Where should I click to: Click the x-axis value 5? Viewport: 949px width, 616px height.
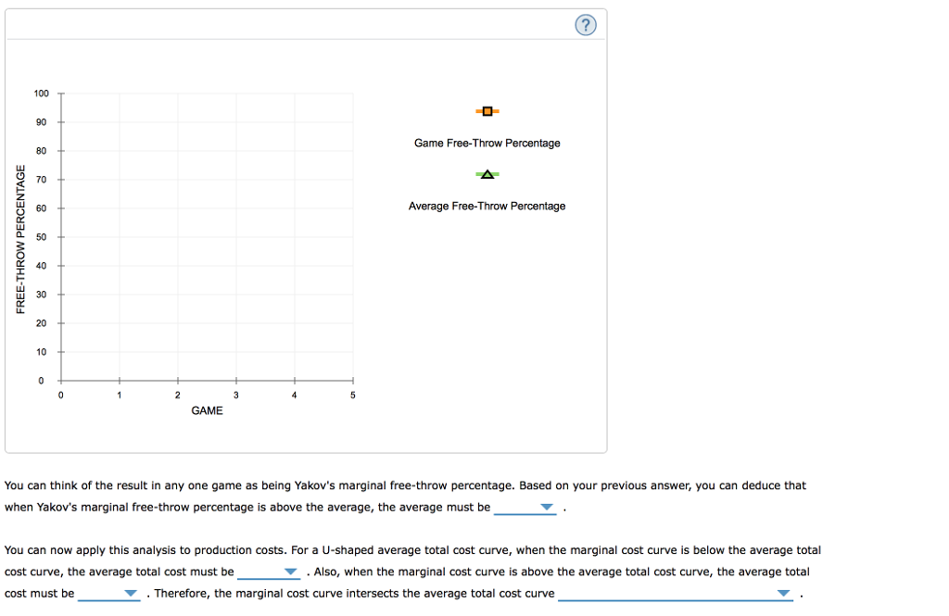pyautogui.click(x=353, y=396)
